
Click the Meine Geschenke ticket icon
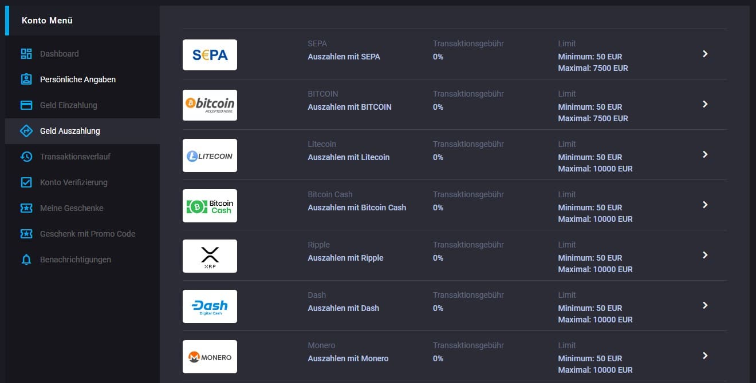point(26,208)
